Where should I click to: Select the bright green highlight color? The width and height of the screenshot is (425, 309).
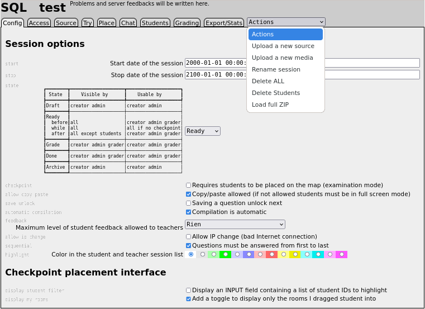(226, 254)
